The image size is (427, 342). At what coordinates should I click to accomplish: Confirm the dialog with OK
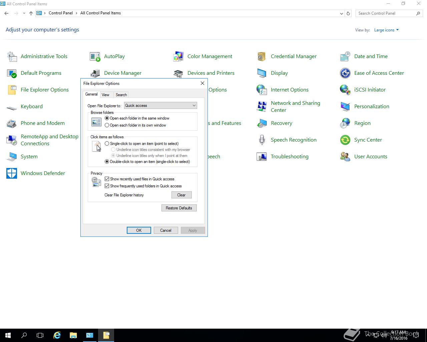(x=139, y=230)
